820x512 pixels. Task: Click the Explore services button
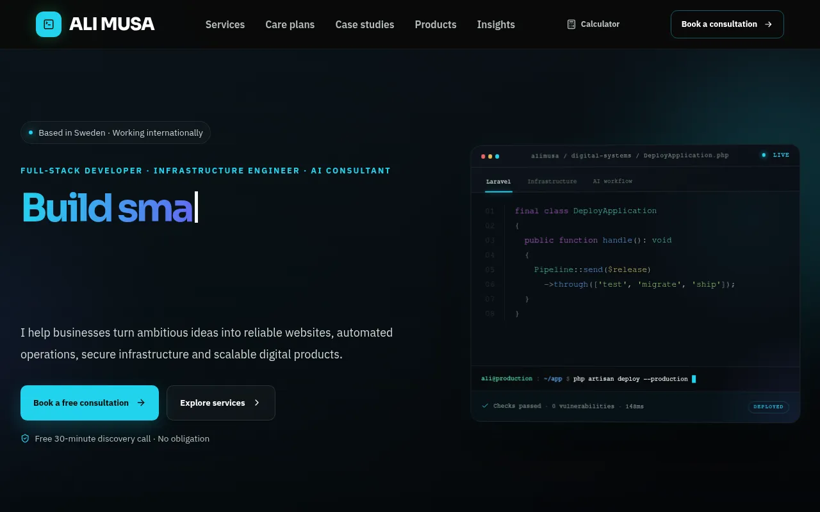tap(221, 403)
